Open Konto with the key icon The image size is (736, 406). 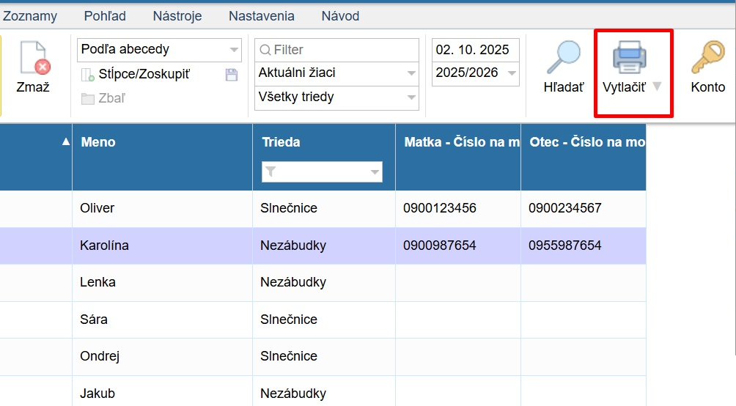(707, 58)
